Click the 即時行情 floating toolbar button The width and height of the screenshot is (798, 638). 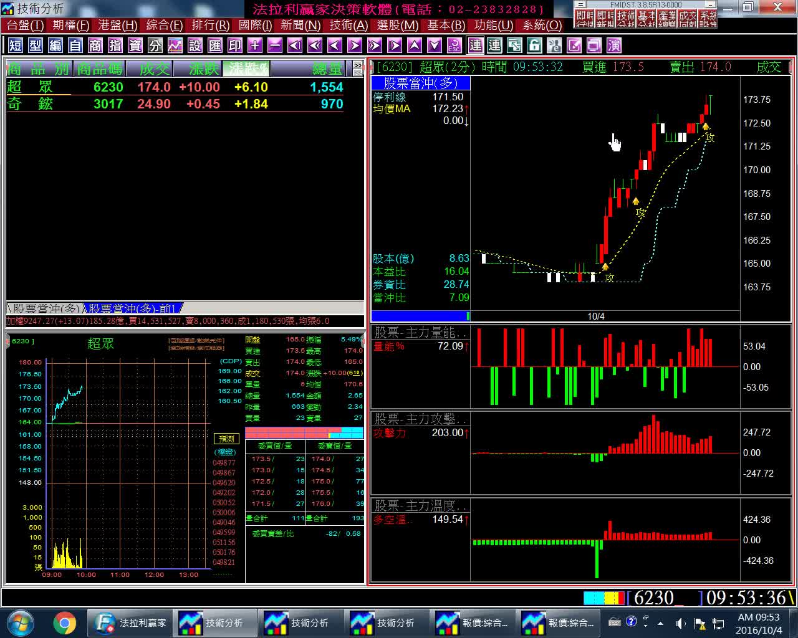coord(584,19)
